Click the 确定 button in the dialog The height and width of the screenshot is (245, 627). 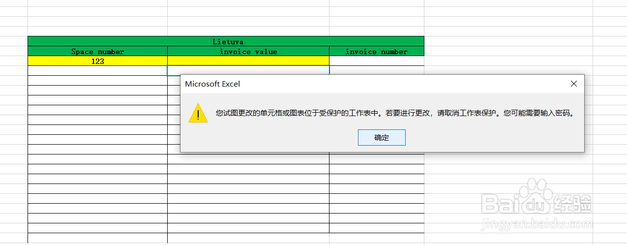(382, 138)
